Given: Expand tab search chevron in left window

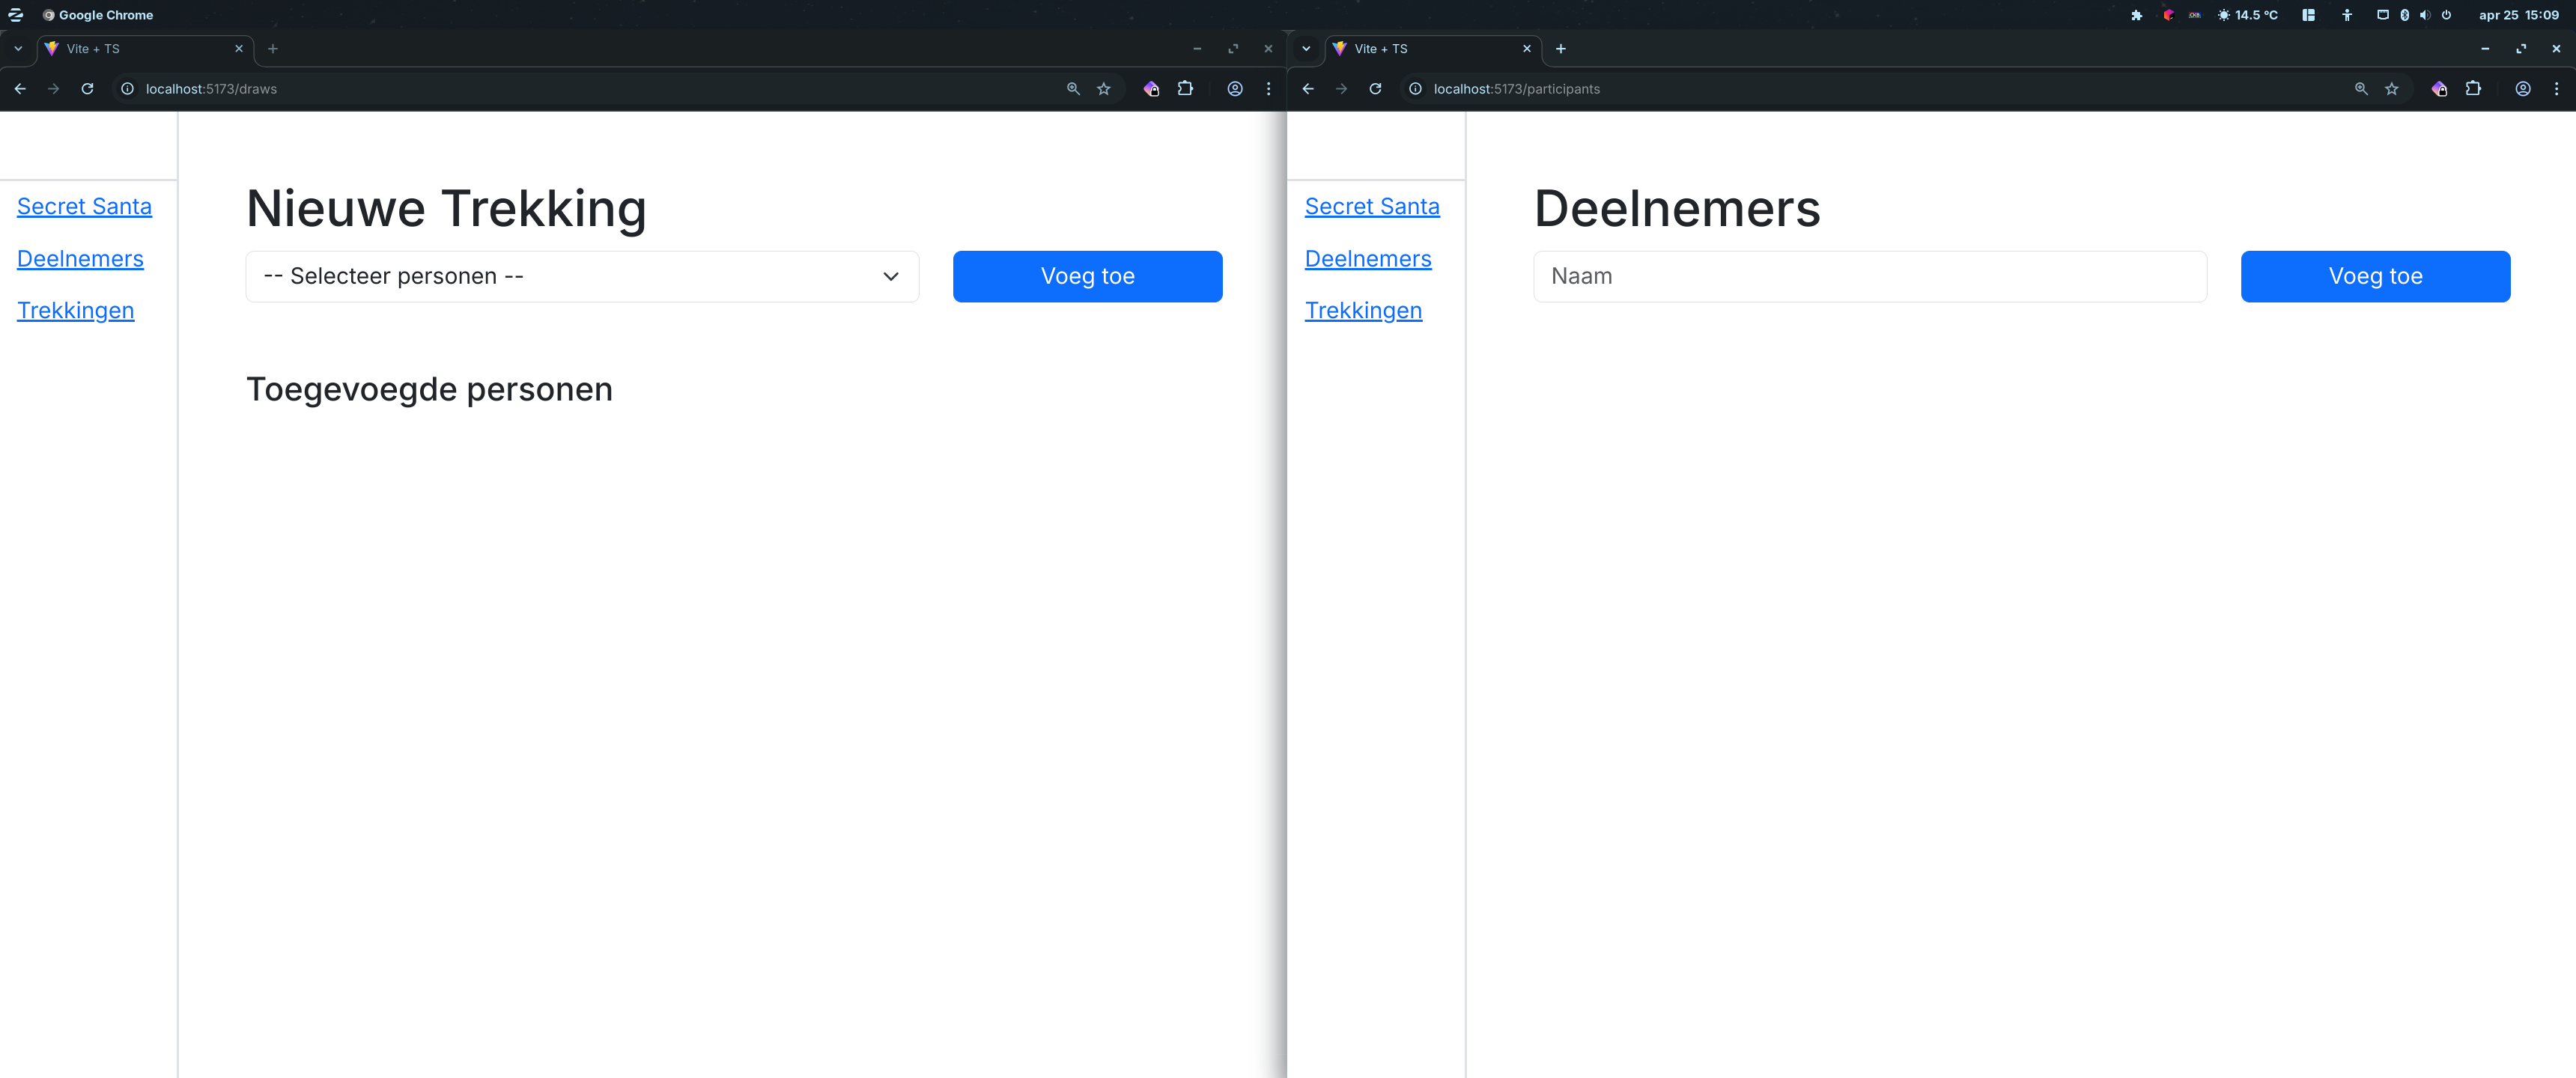Looking at the screenshot, I should [x=18, y=48].
